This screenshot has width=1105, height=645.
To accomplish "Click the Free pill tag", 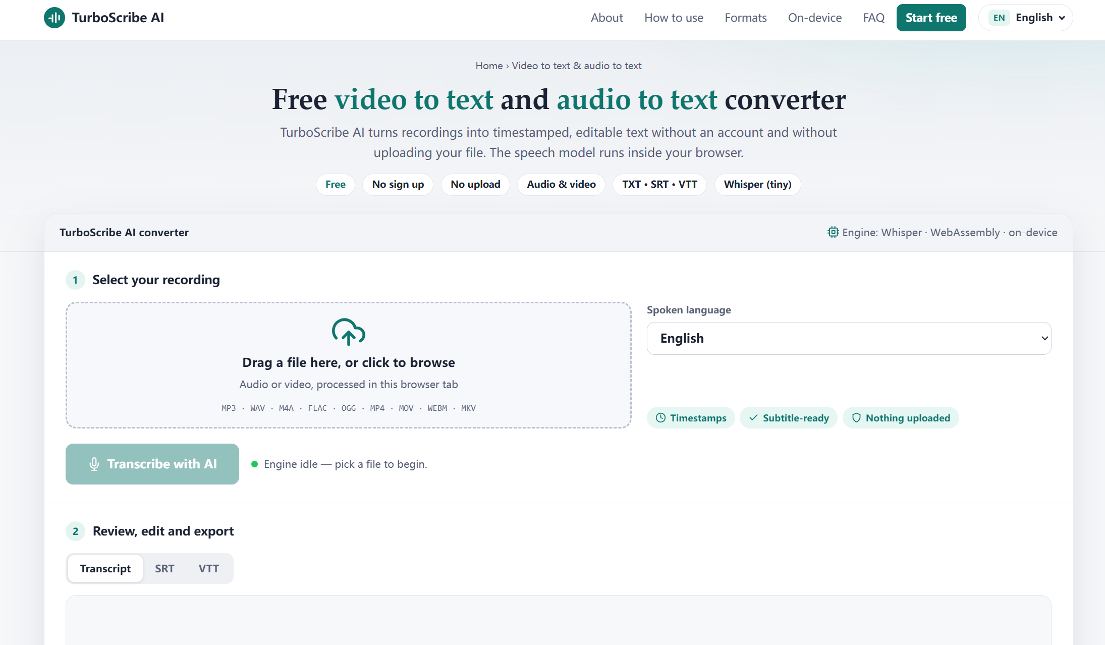I will coord(336,184).
